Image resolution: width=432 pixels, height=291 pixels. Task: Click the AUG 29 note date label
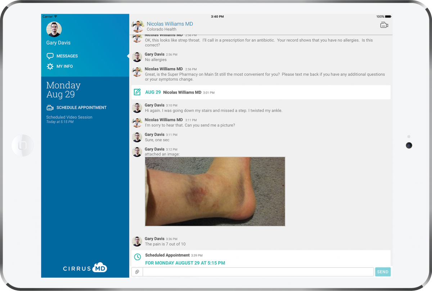click(153, 92)
